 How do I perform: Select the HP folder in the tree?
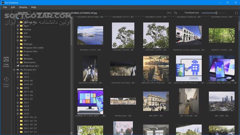click(x=25, y=40)
